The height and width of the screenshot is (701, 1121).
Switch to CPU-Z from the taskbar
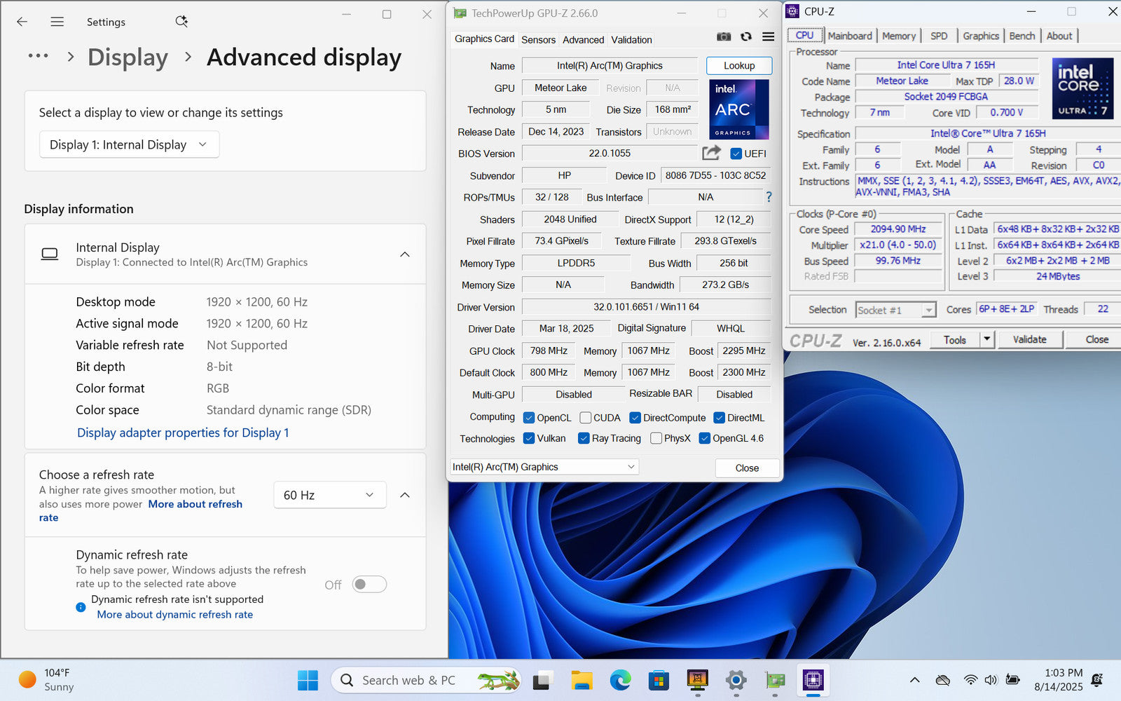click(813, 680)
